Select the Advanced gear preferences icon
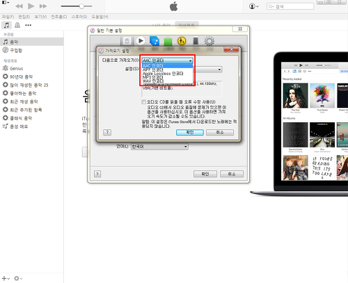Image resolution: width=348 pixels, height=283 pixels. [209, 41]
